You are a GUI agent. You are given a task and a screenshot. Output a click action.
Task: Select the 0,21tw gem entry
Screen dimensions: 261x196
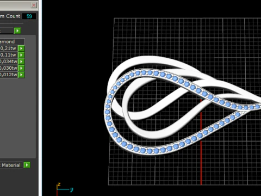(x=9, y=48)
